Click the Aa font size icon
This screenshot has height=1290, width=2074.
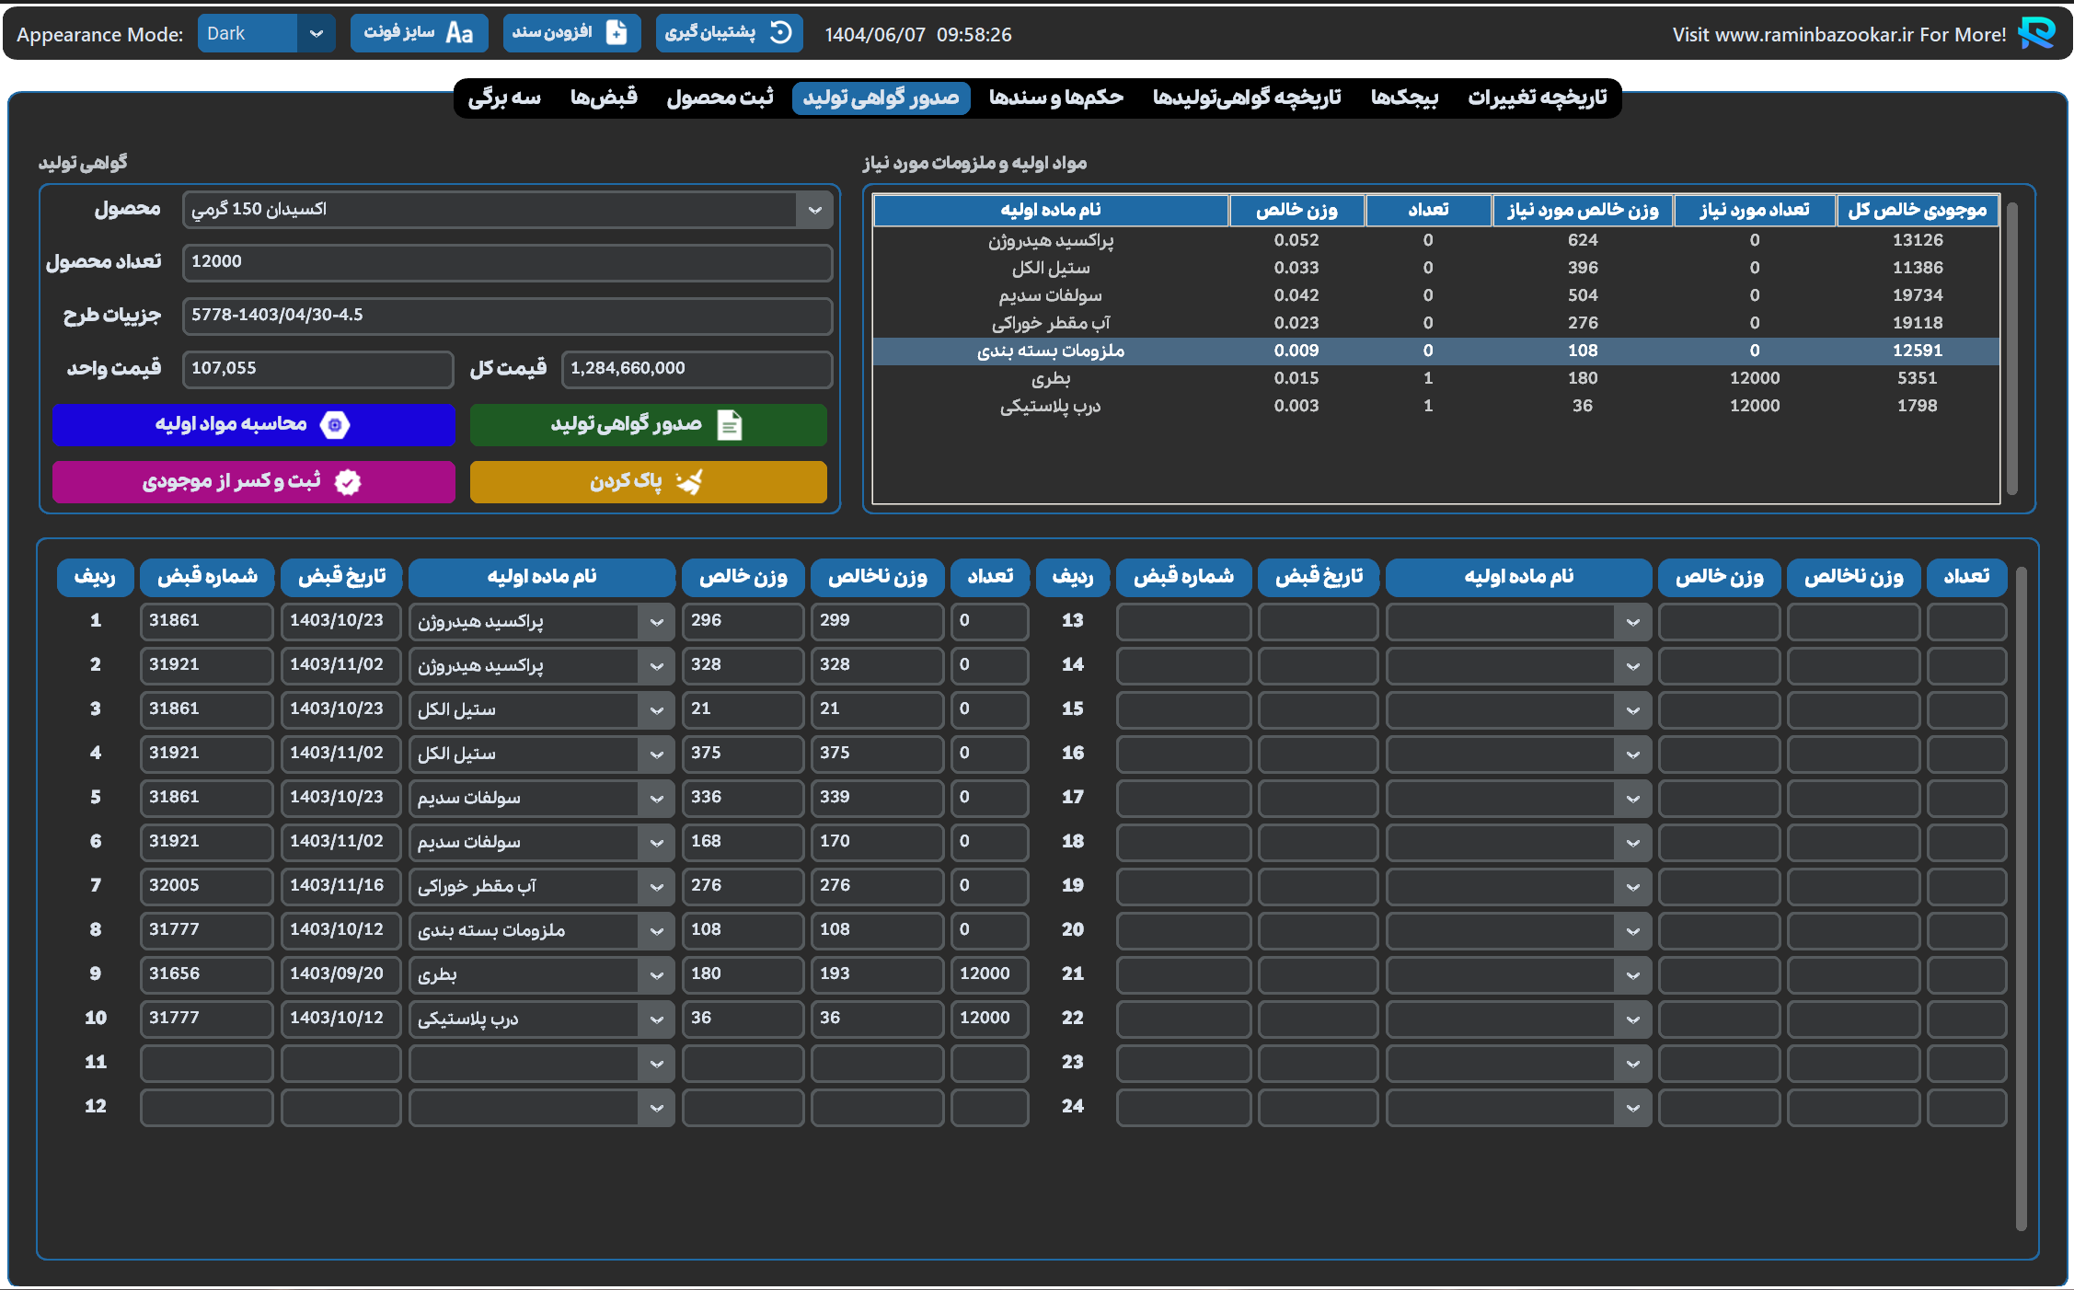click(x=459, y=33)
